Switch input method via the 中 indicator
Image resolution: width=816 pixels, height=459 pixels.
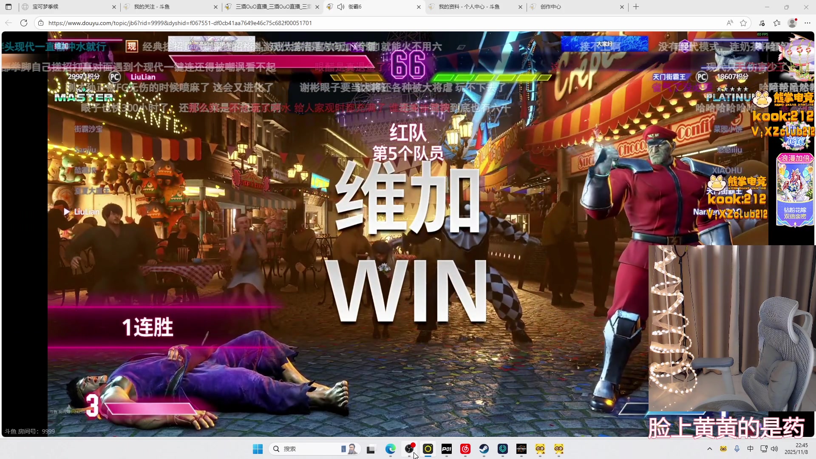click(750, 449)
